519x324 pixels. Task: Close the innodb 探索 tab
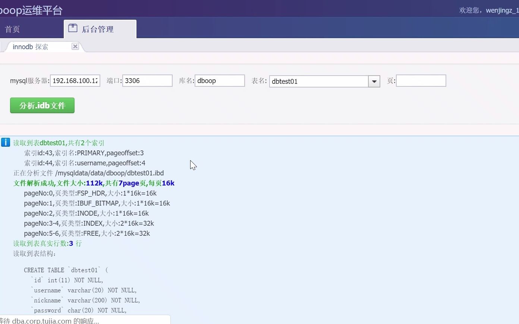(75, 46)
